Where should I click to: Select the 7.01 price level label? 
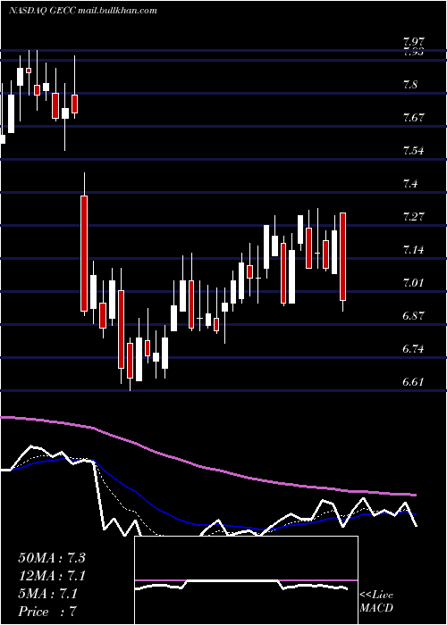pyautogui.click(x=414, y=283)
